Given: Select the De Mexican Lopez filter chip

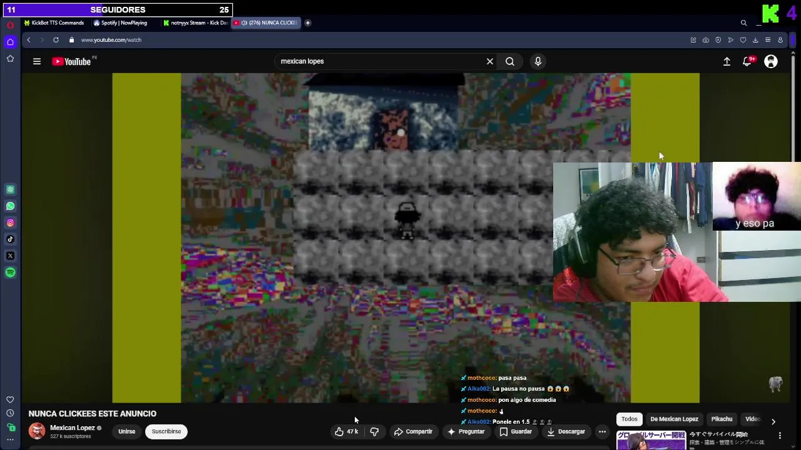Looking at the screenshot, I should 674,419.
